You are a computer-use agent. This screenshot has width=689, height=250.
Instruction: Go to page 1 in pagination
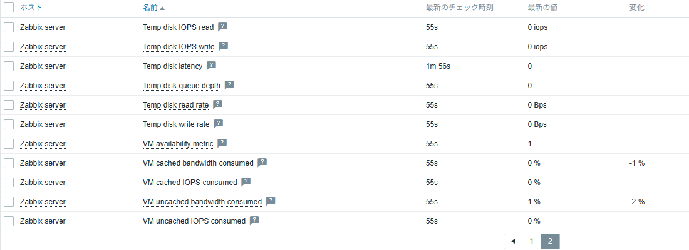coord(531,242)
